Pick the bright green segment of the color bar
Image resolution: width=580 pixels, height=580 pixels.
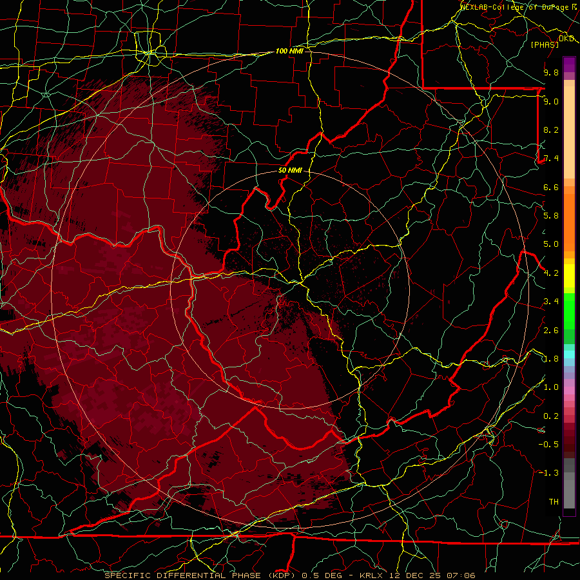click(569, 311)
